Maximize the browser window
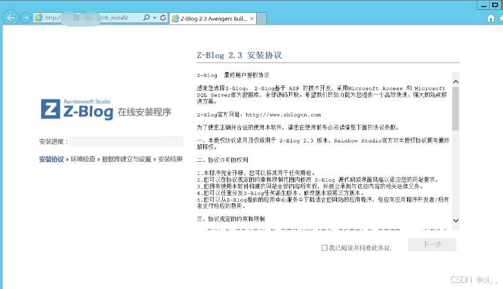This screenshot has height=289, width=503. (x=495, y=5)
